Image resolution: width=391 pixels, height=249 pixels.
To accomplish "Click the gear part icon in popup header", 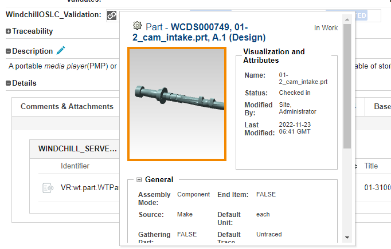I will [137, 26].
